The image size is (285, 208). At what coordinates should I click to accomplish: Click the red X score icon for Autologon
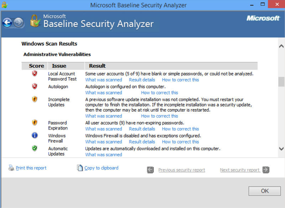pos(35,86)
